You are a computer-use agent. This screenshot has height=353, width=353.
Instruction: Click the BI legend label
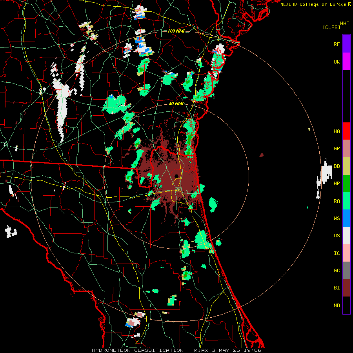tap(337, 288)
